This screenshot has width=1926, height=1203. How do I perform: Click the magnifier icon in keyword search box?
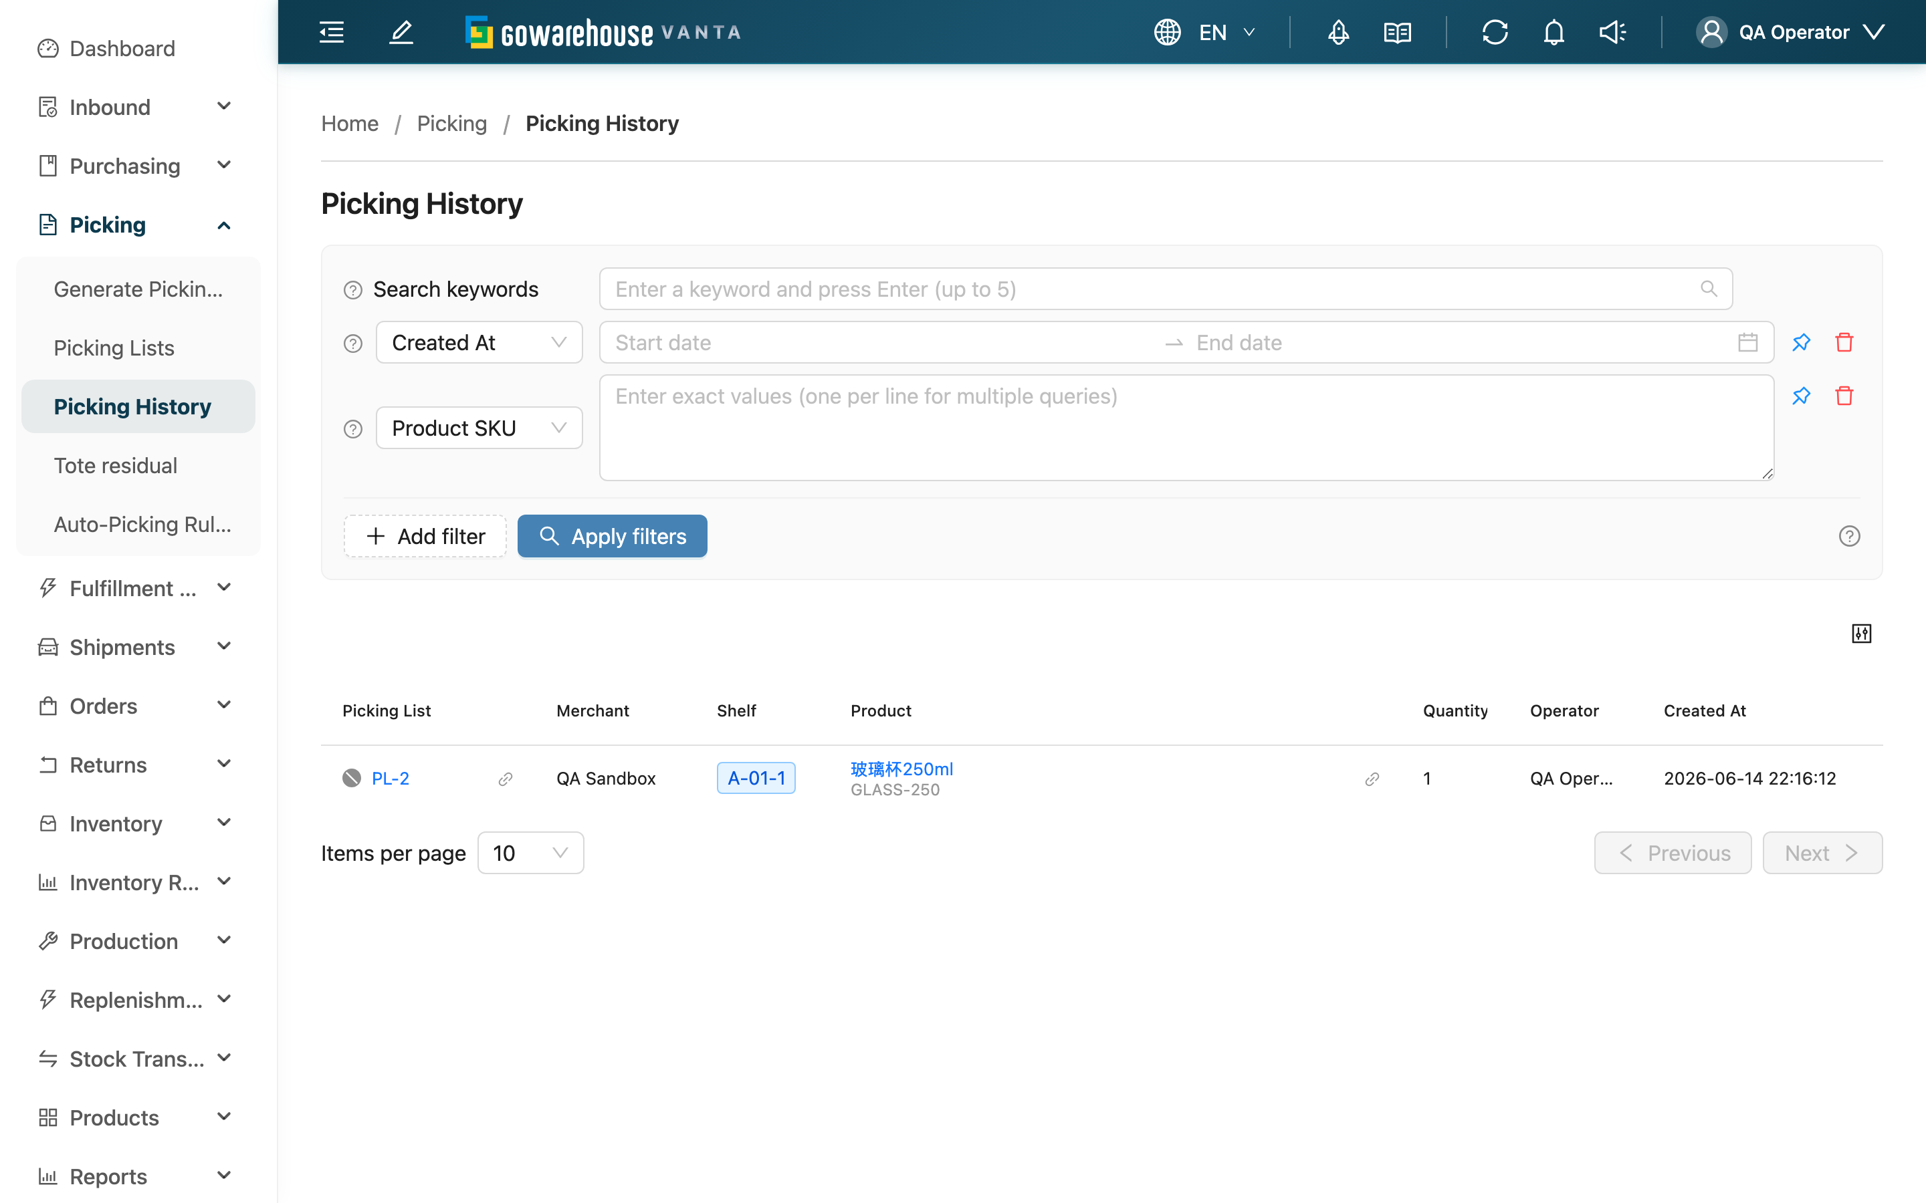(1709, 289)
